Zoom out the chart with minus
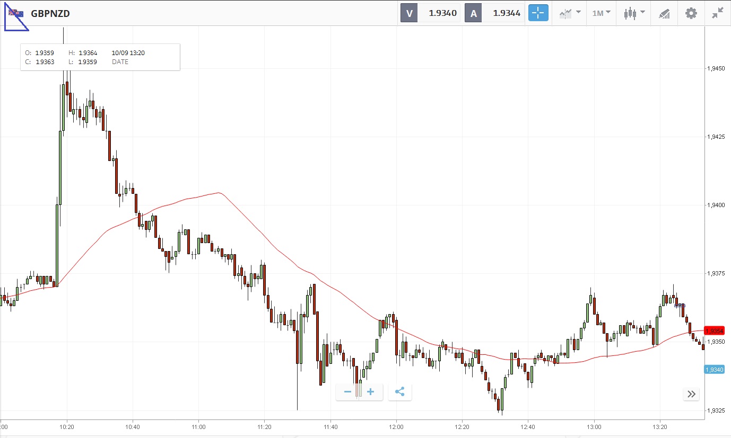 point(348,392)
